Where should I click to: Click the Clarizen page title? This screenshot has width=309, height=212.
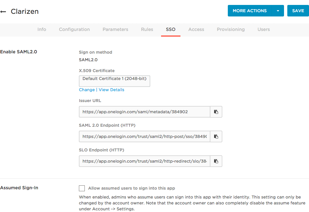pos(25,12)
